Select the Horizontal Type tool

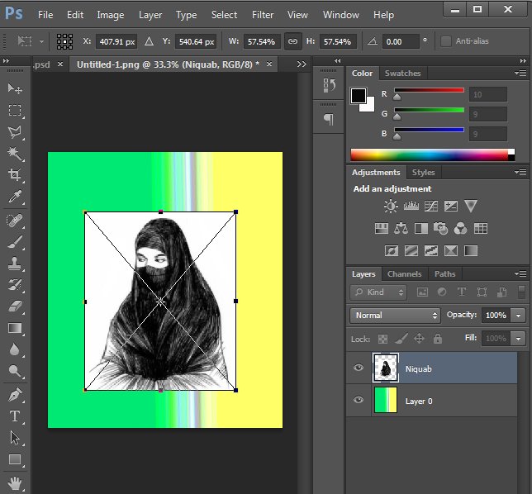coord(15,416)
